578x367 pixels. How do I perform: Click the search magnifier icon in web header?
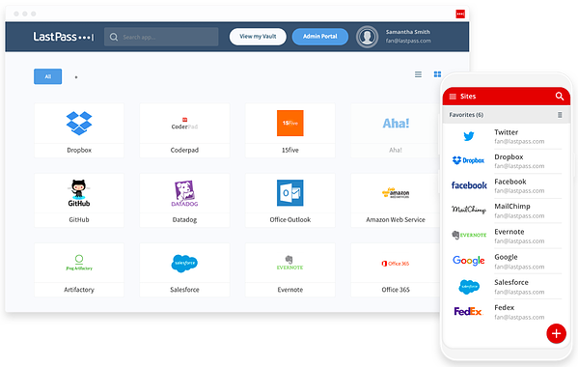(x=114, y=37)
